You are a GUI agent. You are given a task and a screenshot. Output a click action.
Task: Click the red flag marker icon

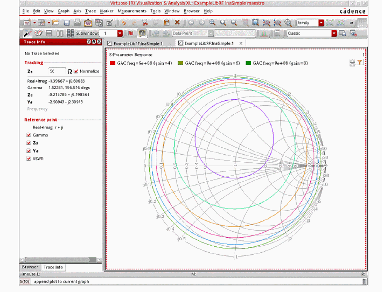point(130,33)
